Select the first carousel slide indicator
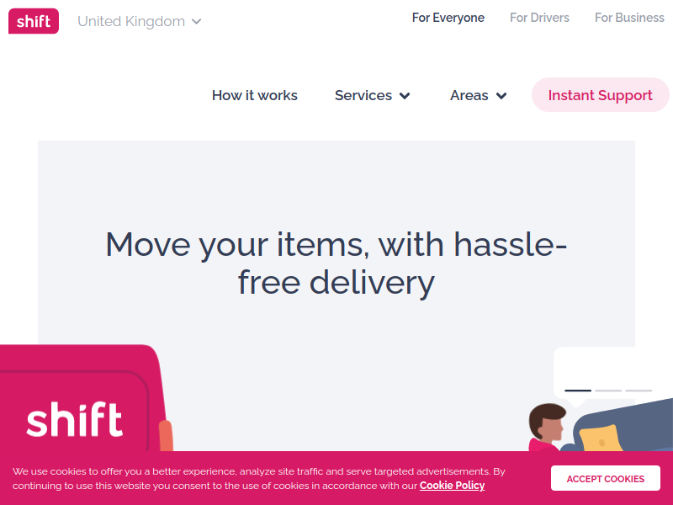The height and width of the screenshot is (505, 673). (x=578, y=391)
